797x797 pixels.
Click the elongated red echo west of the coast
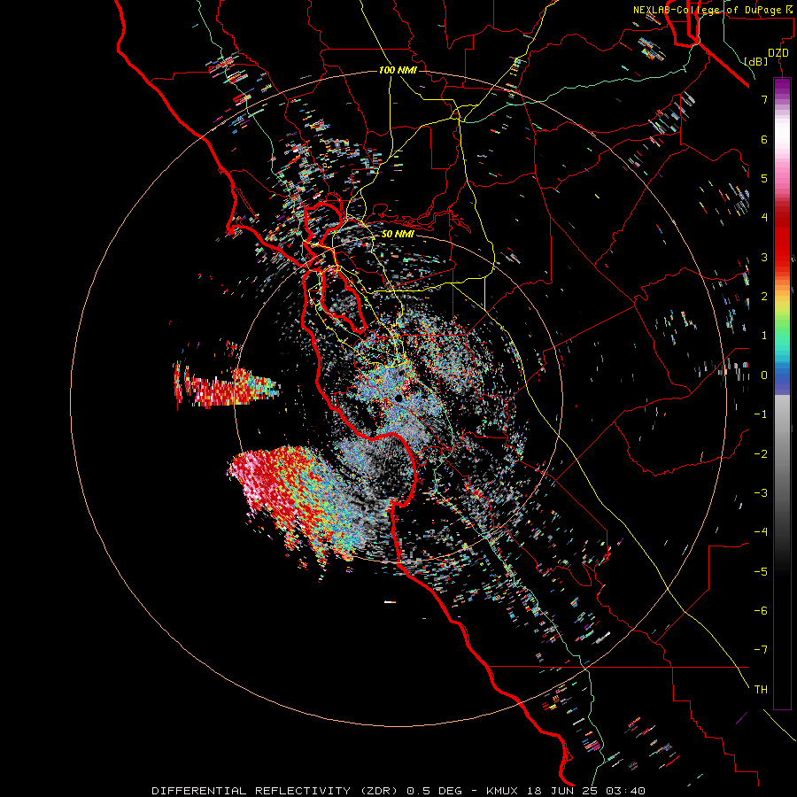pyautogui.click(x=226, y=389)
